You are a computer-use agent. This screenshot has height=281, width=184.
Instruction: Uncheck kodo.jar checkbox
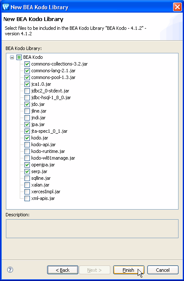27,138
